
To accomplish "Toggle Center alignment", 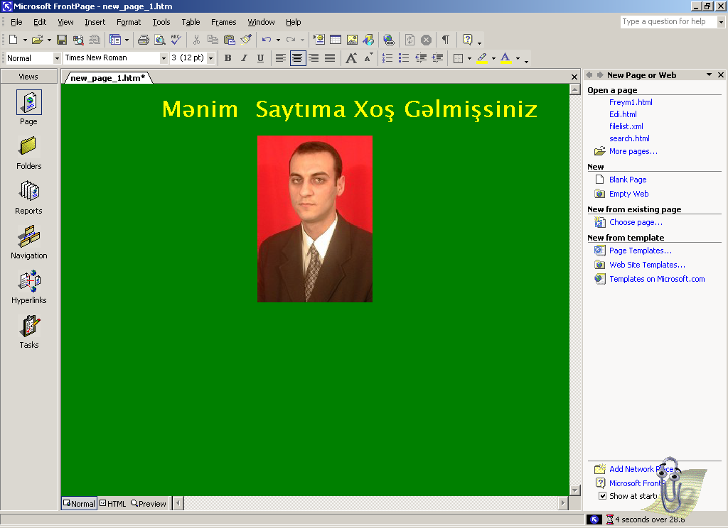I will coord(297,58).
